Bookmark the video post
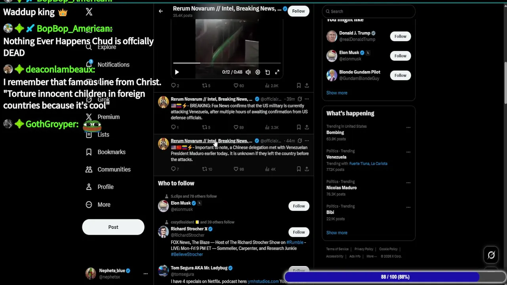The height and width of the screenshot is (285, 507). pyautogui.click(x=299, y=85)
